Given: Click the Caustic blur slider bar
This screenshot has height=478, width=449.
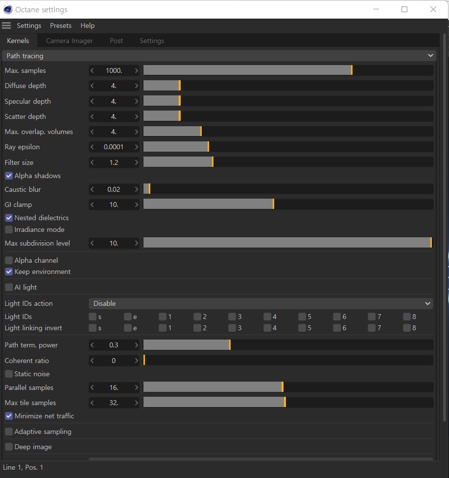Looking at the screenshot, I should [288, 189].
